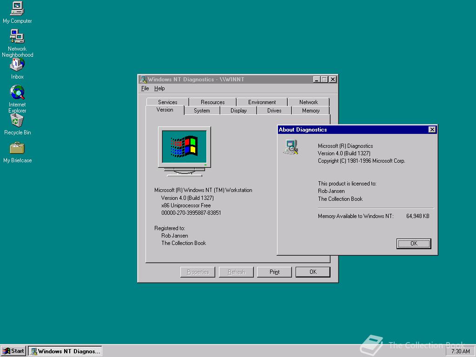Click the diagnostics icon in the title bar
The image size is (476, 357).
point(144,79)
